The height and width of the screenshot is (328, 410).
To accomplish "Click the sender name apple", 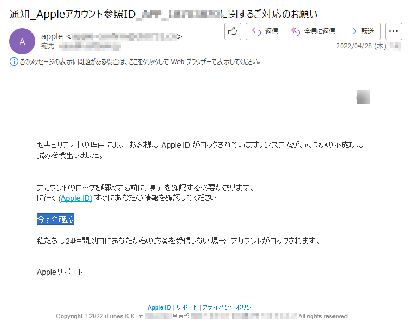I will (x=52, y=36).
